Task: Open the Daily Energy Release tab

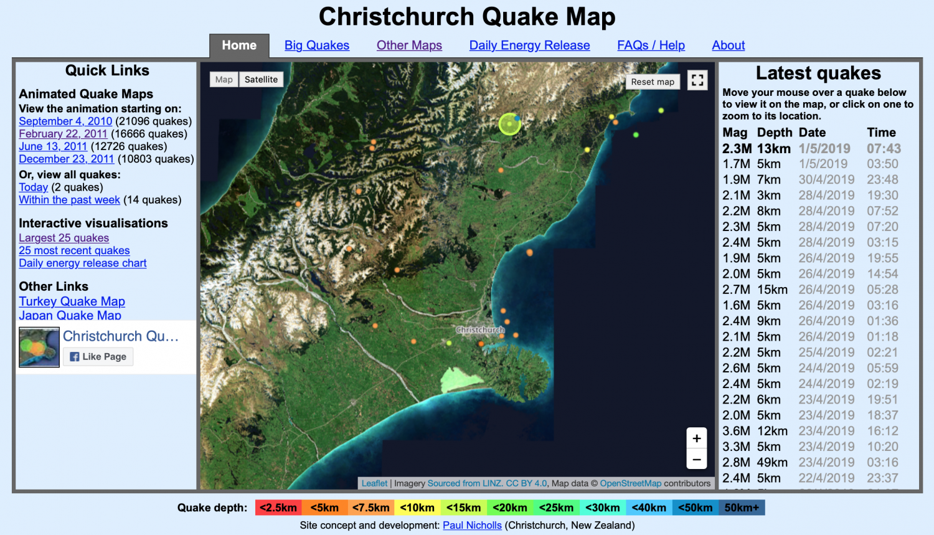Action: 529,45
